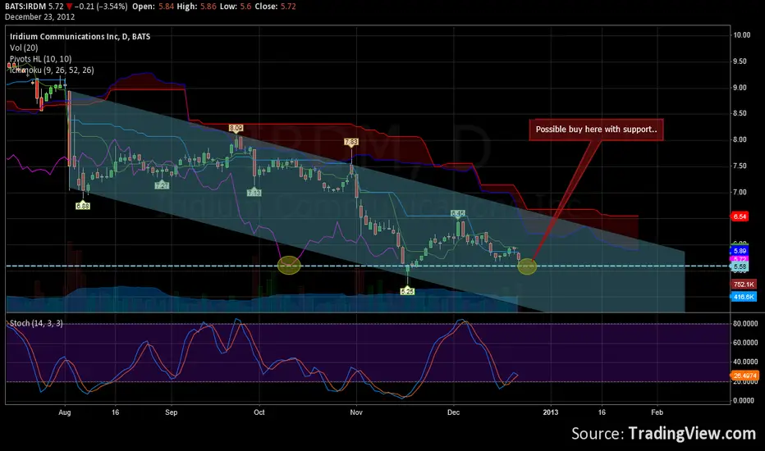Click the orange 26.4974 stochastic value tag
This screenshot has width=765, height=451.
(744, 376)
